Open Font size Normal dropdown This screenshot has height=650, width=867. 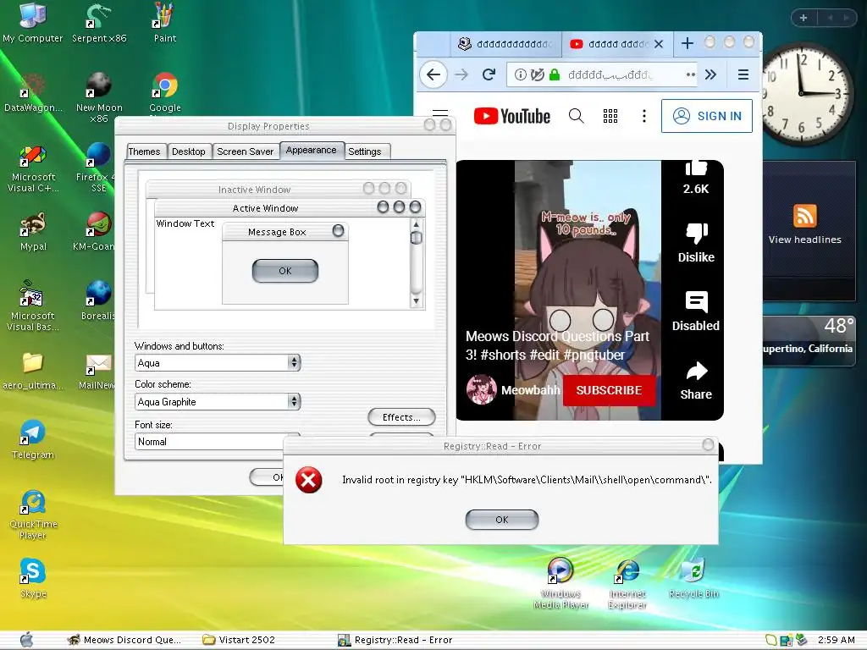[218, 441]
